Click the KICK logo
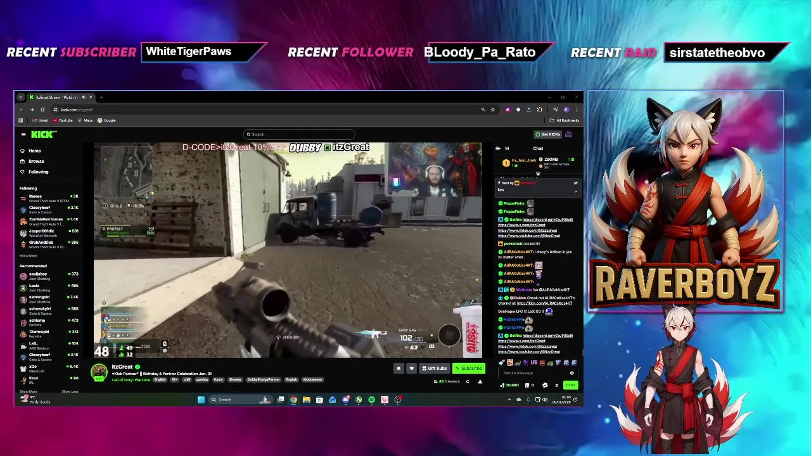Image resolution: width=811 pixels, height=456 pixels. click(x=44, y=134)
